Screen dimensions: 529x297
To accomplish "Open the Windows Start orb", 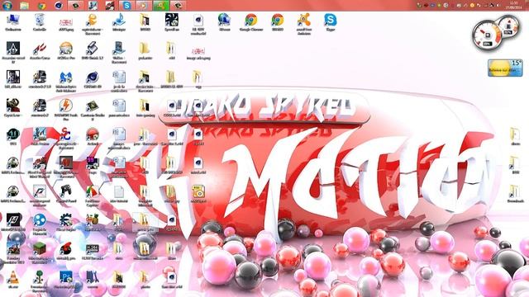I will click(7, 5).
